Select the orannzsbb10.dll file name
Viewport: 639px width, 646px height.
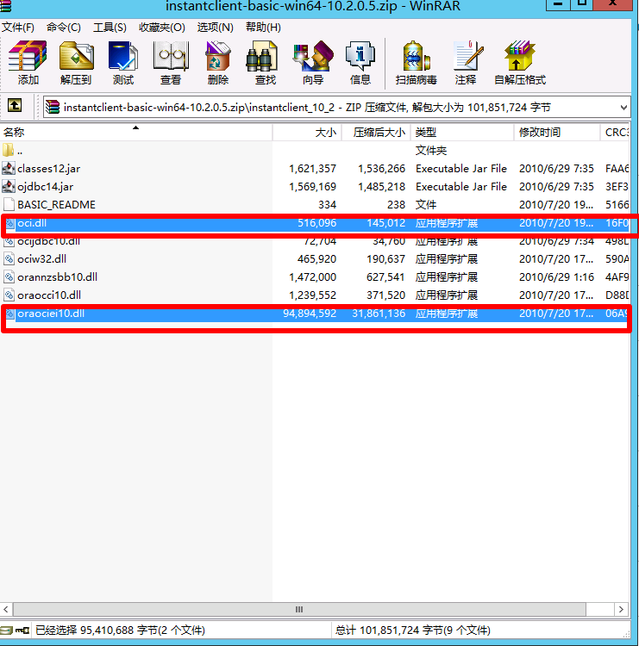(x=57, y=277)
